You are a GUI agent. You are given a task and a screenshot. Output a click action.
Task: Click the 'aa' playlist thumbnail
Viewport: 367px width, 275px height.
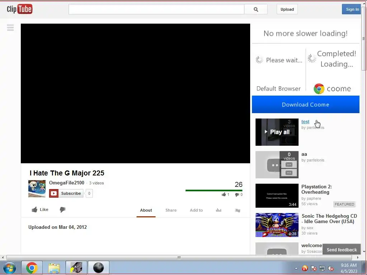point(277,165)
